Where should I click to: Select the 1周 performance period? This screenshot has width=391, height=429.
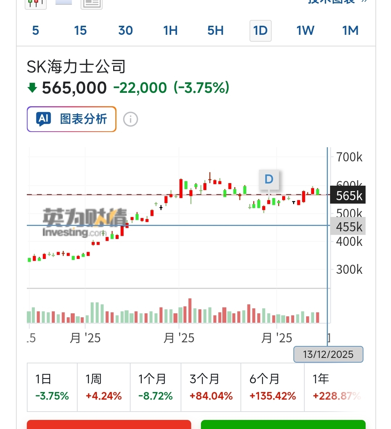tap(104, 387)
